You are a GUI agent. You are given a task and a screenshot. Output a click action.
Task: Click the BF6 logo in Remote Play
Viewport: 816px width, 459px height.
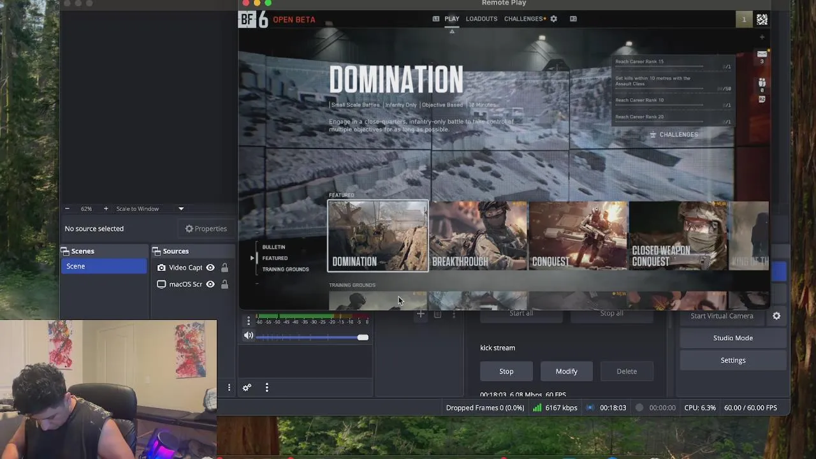254,19
